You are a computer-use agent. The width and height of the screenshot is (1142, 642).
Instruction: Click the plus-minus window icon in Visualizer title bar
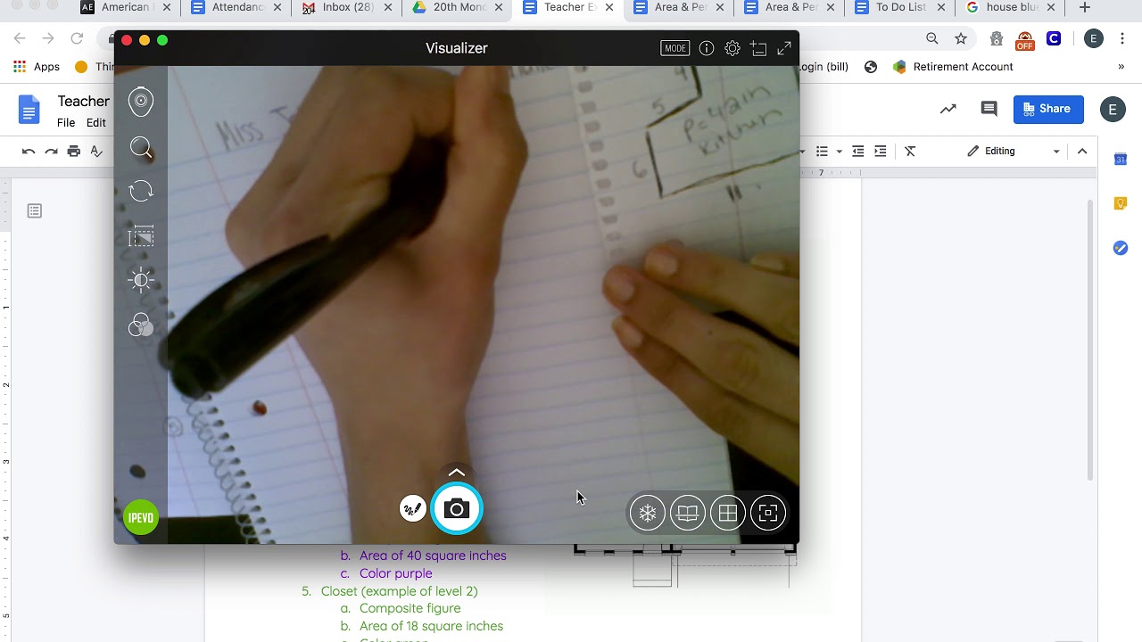pyautogui.click(x=758, y=48)
